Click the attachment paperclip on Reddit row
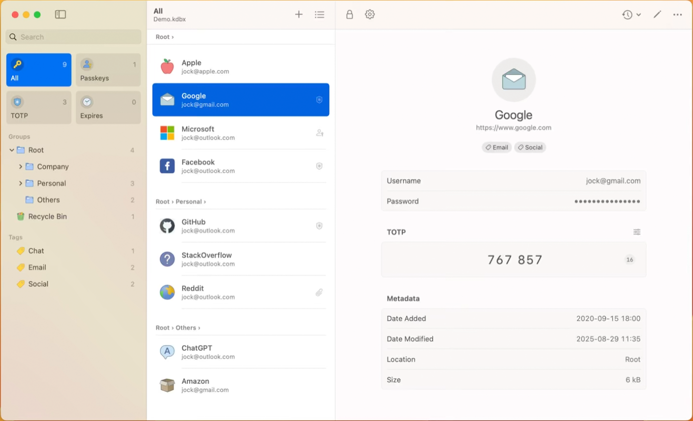 coord(319,292)
